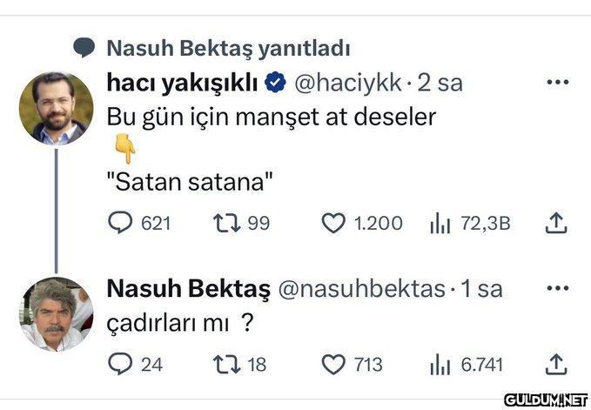The height and width of the screenshot is (410, 591).
Task: Open more options on Nasuh Bektaş's reply
Action: (556, 288)
